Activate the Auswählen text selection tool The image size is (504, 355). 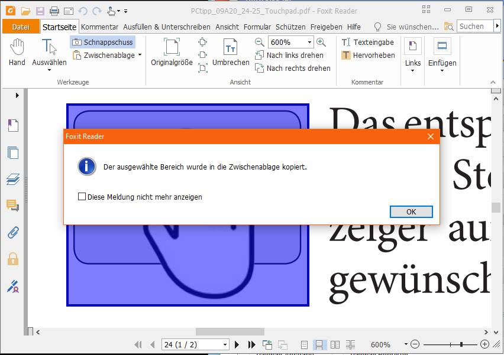tap(49, 53)
